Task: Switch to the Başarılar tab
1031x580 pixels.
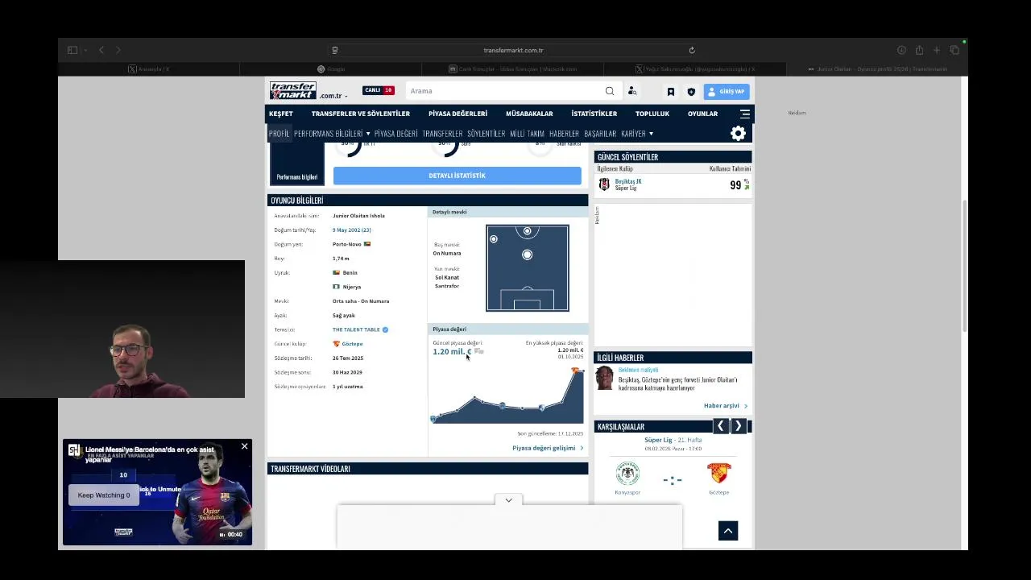Action: [x=600, y=134]
